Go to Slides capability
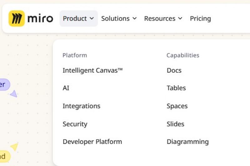Viewport: 250px width, 166px height. (175, 124)
